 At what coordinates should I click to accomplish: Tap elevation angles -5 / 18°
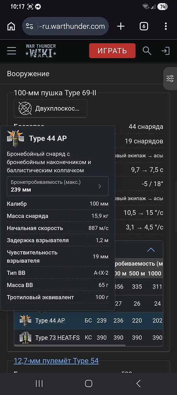pos(153,184)
